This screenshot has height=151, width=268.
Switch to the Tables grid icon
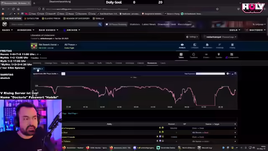(181, 55)
